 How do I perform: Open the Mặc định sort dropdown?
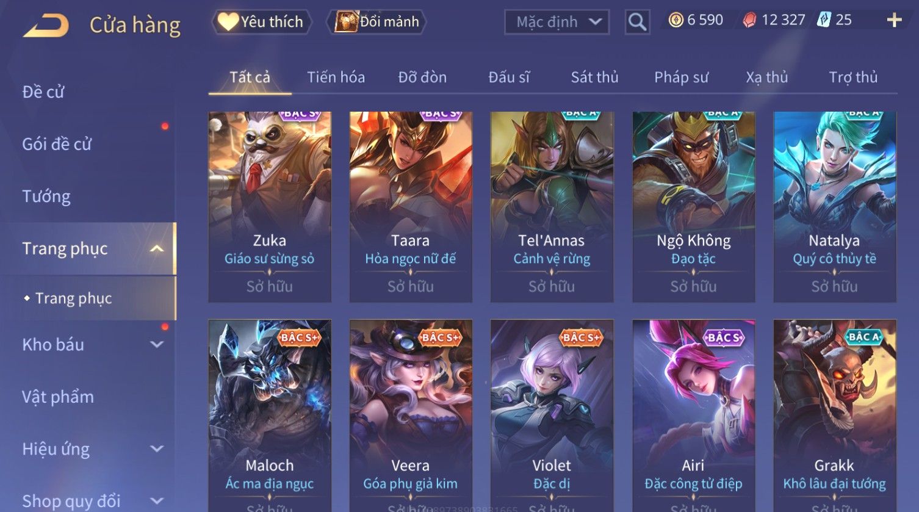click(x=557, y=23)
